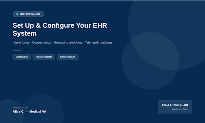
Task: Click the 'End-to-end Setup' caption
Action: coord(180,109)
